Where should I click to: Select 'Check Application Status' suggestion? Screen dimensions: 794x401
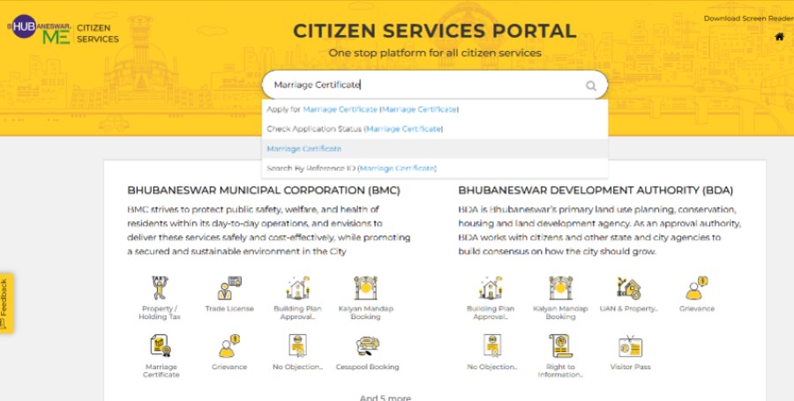point(434,129)
